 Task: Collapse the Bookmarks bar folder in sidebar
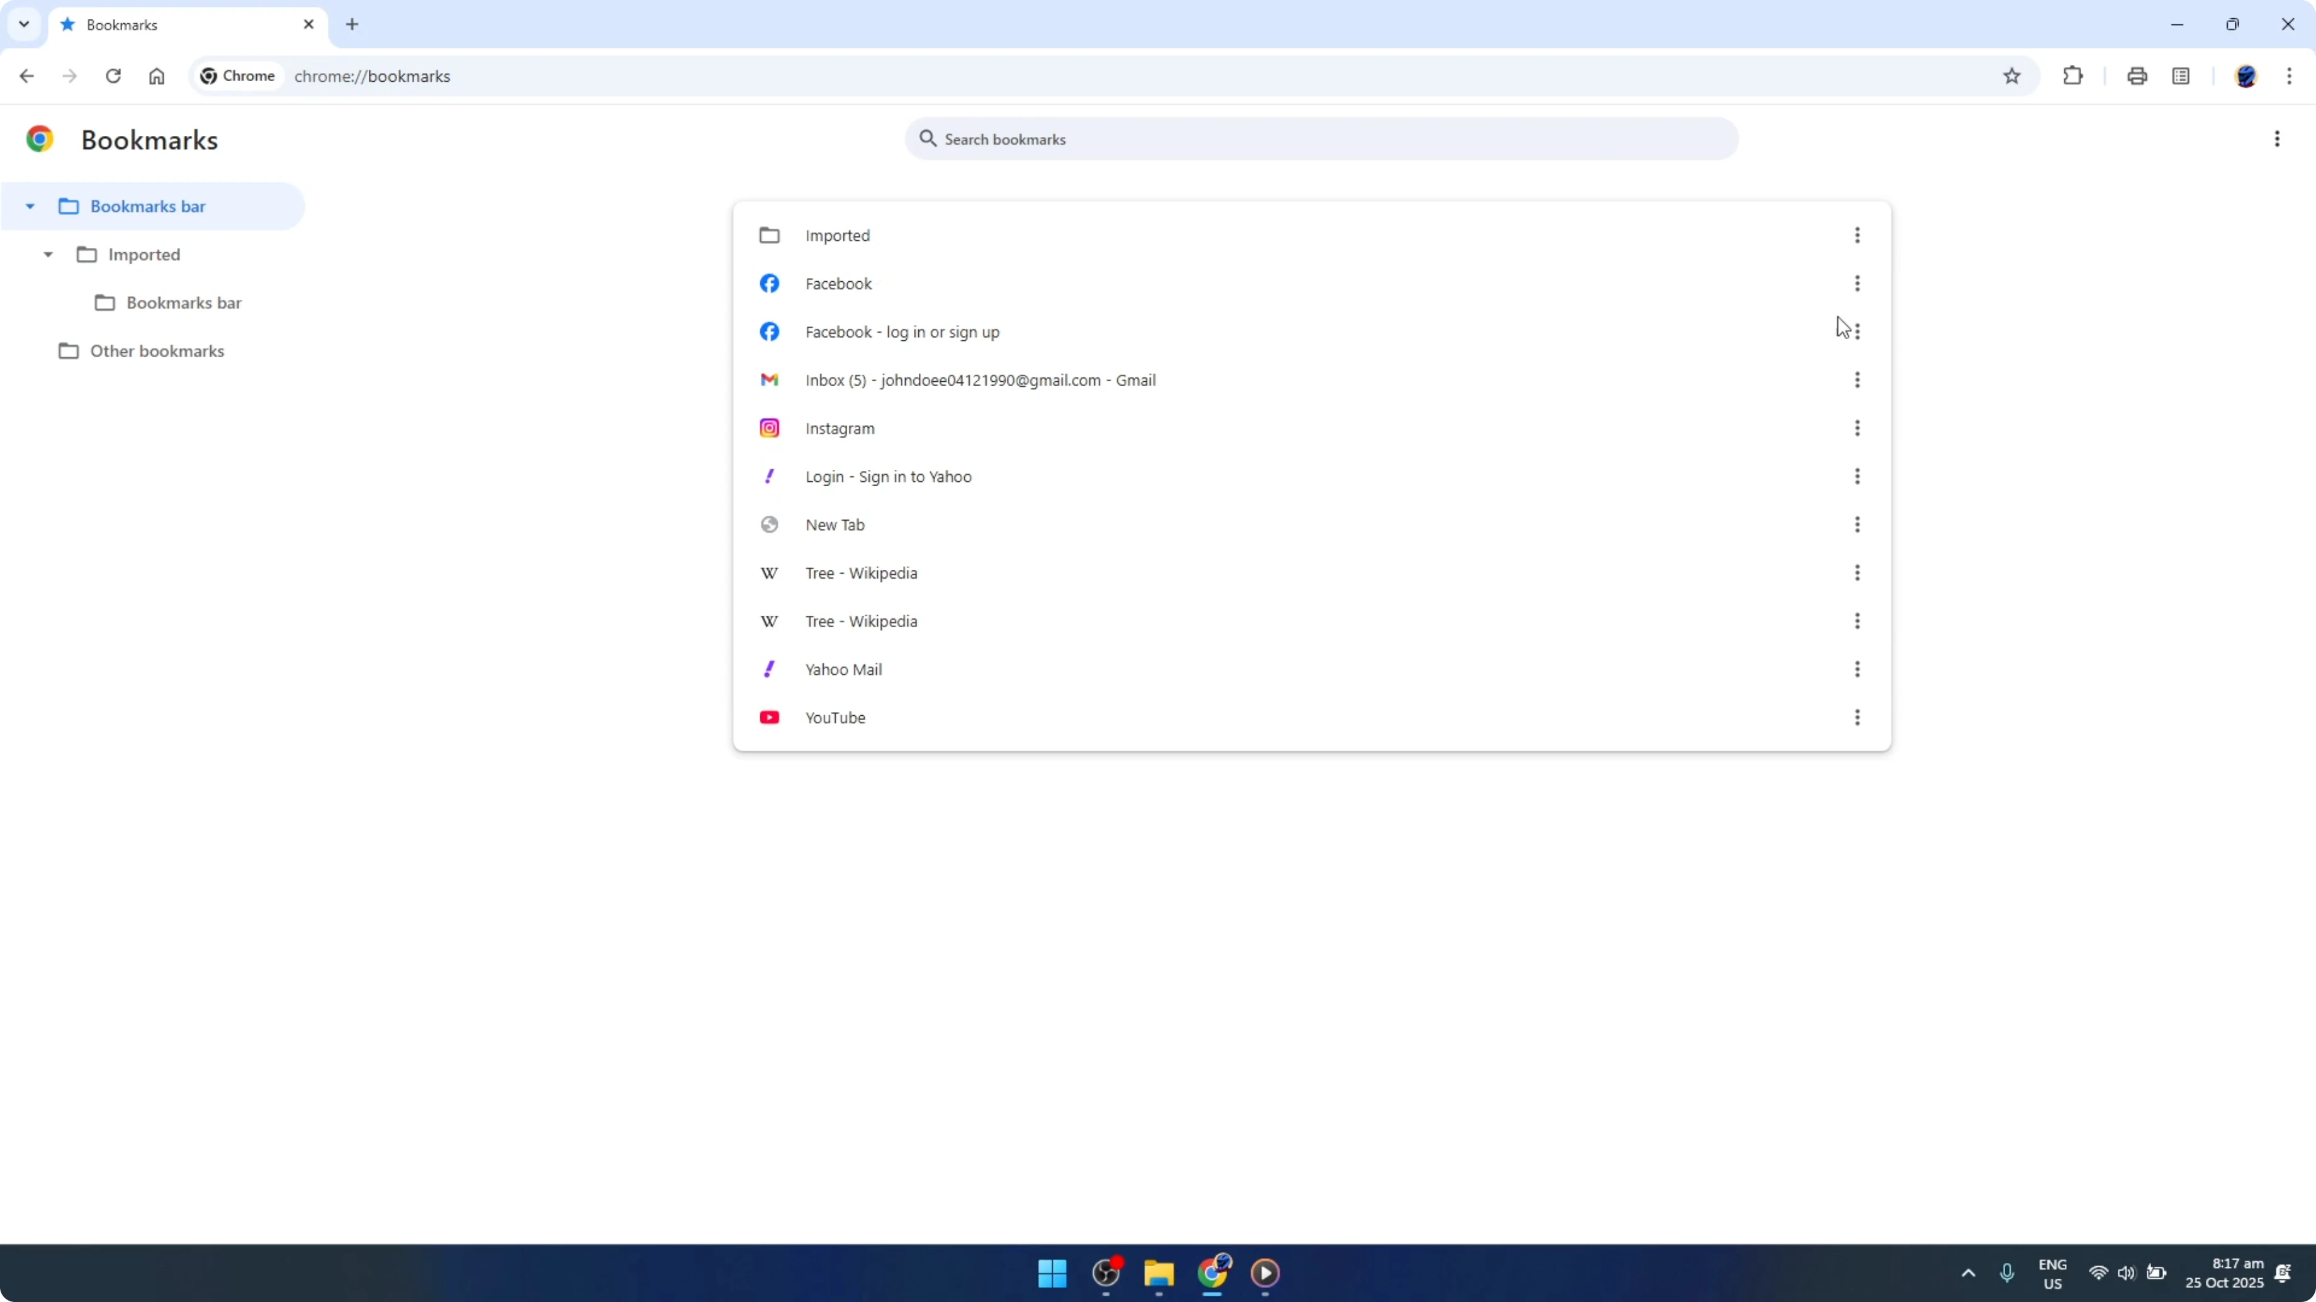point(30,206)
